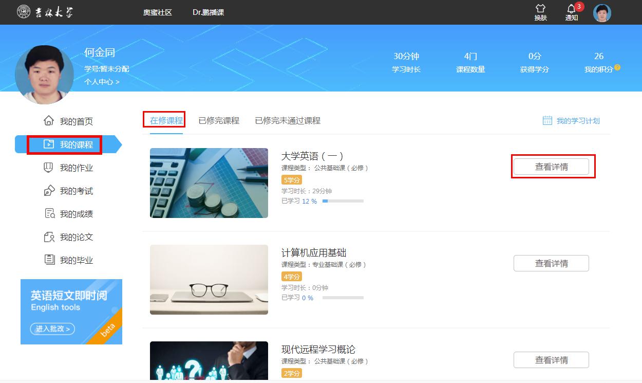
Task: Click the calendar icon for 我的学习计划
Action: 547,120
